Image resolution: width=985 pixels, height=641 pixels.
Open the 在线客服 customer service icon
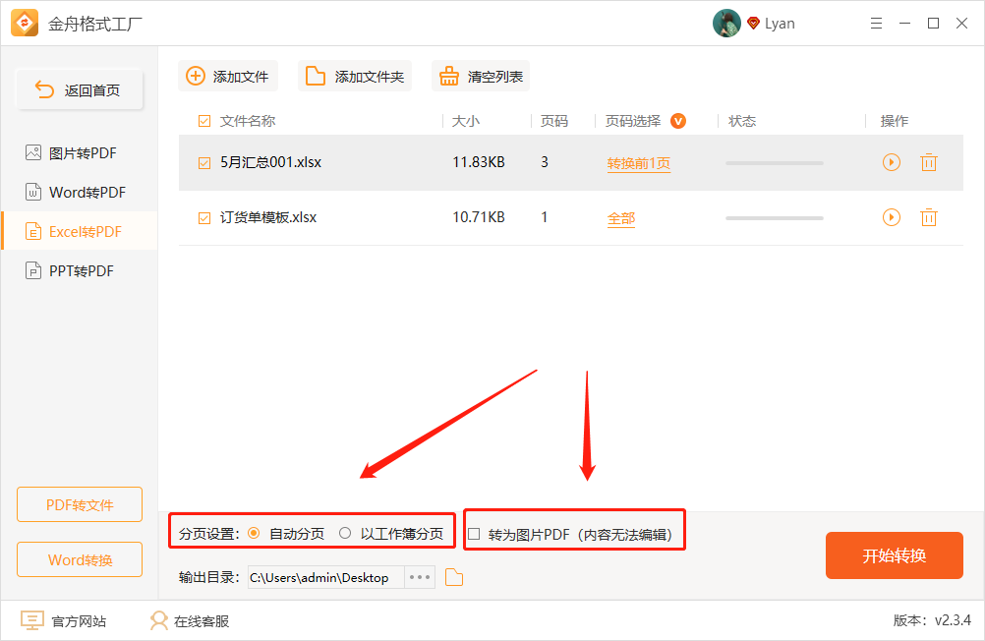tap(158, 620)
